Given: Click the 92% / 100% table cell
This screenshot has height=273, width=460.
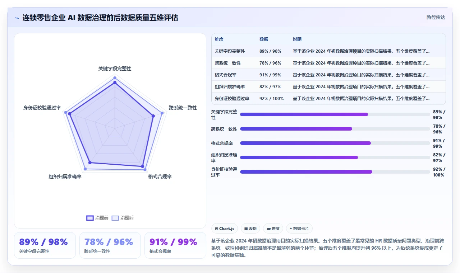Looking at the screenshot, I should (271, 99).
